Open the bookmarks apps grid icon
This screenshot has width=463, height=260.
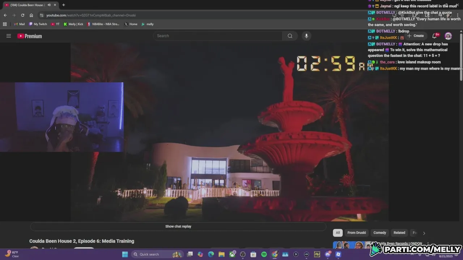pos(5,24)
